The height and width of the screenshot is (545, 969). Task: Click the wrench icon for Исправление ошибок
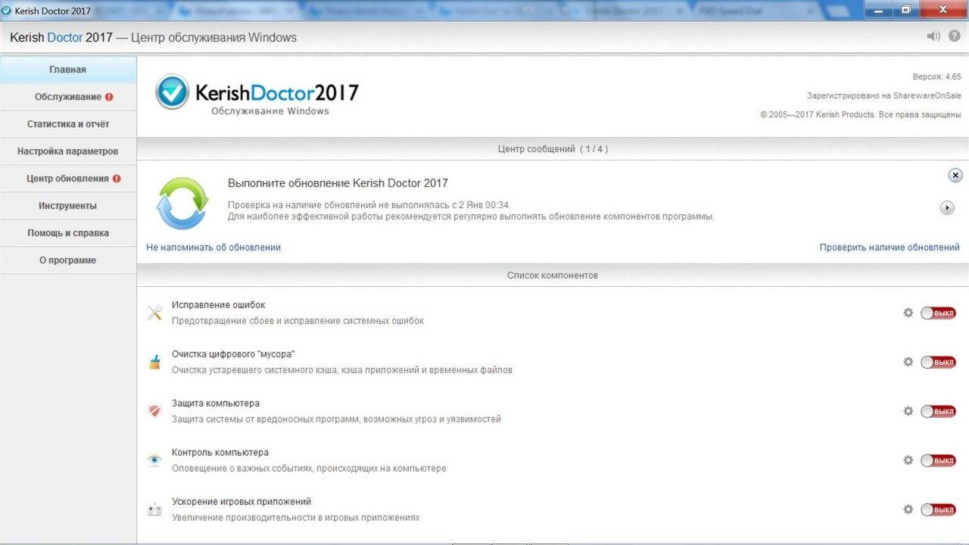(x=154, y=313)
